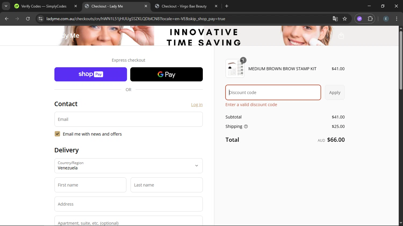This screenshot has height=226, width=403.
Task: Click the scrollbar down arrow
Action: 401,223
